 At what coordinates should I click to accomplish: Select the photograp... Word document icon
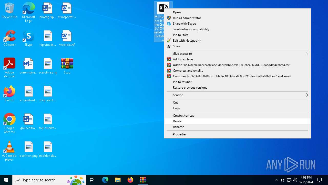point(48,10)
